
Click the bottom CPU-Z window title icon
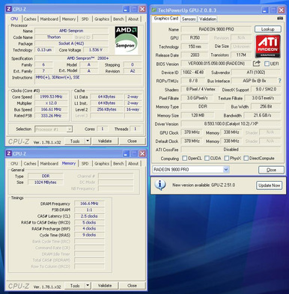coord(9,153)
